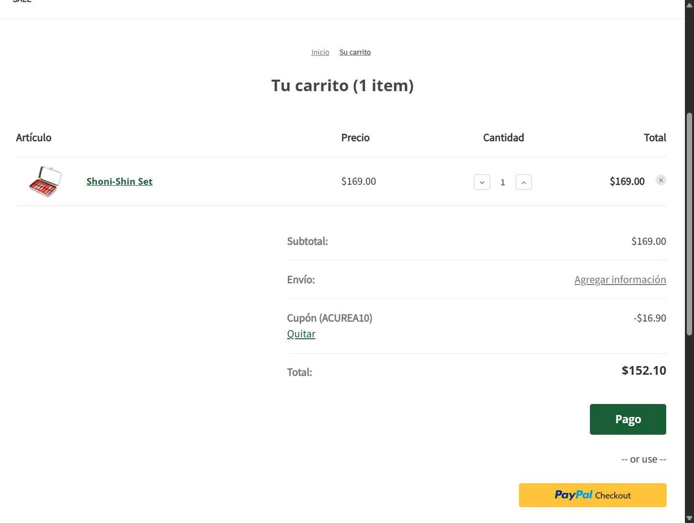Viewport: 694px width, 523px height.
Task: Remove the ACUREA10 coupon with Quitar
Action: click(301, 334)
